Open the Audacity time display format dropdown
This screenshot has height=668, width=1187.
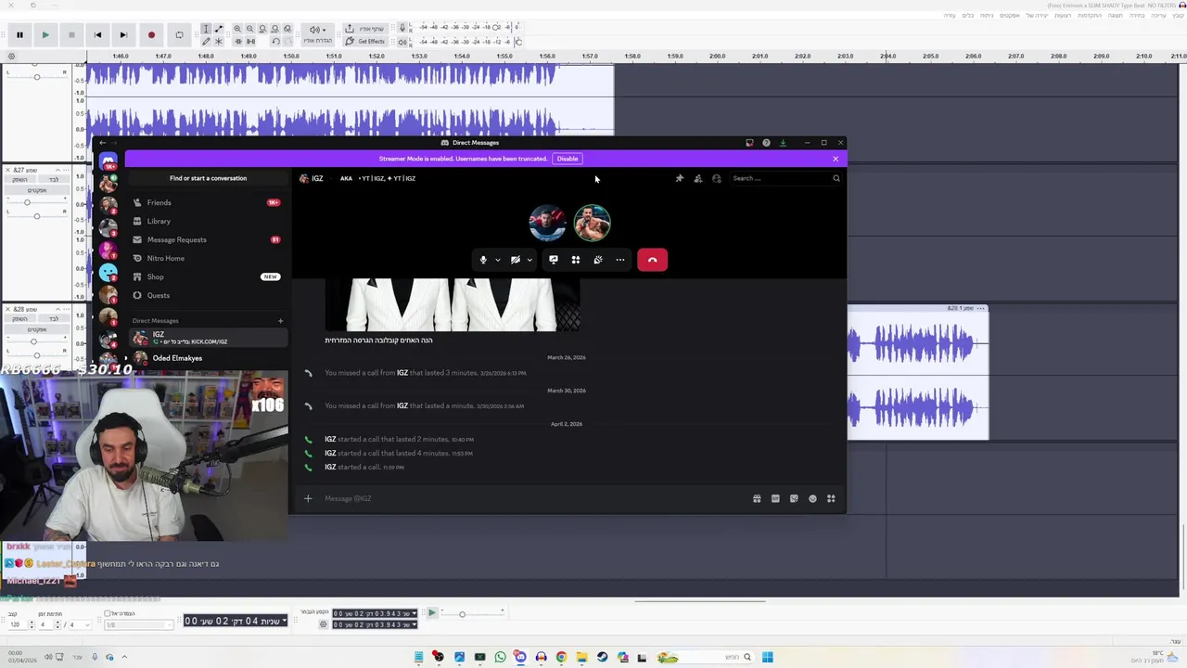tap(284, 621)
